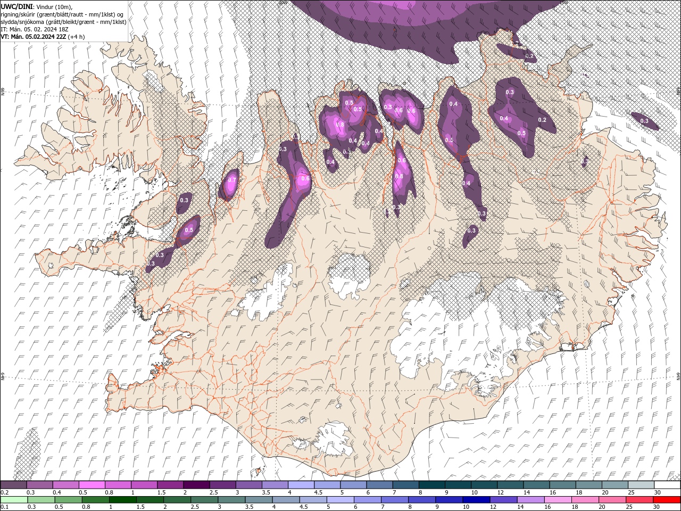This screenshot has width=681, height=511.
Task: Click the 0.3 value in the offshore eastern patch
Action: [644, 121]
